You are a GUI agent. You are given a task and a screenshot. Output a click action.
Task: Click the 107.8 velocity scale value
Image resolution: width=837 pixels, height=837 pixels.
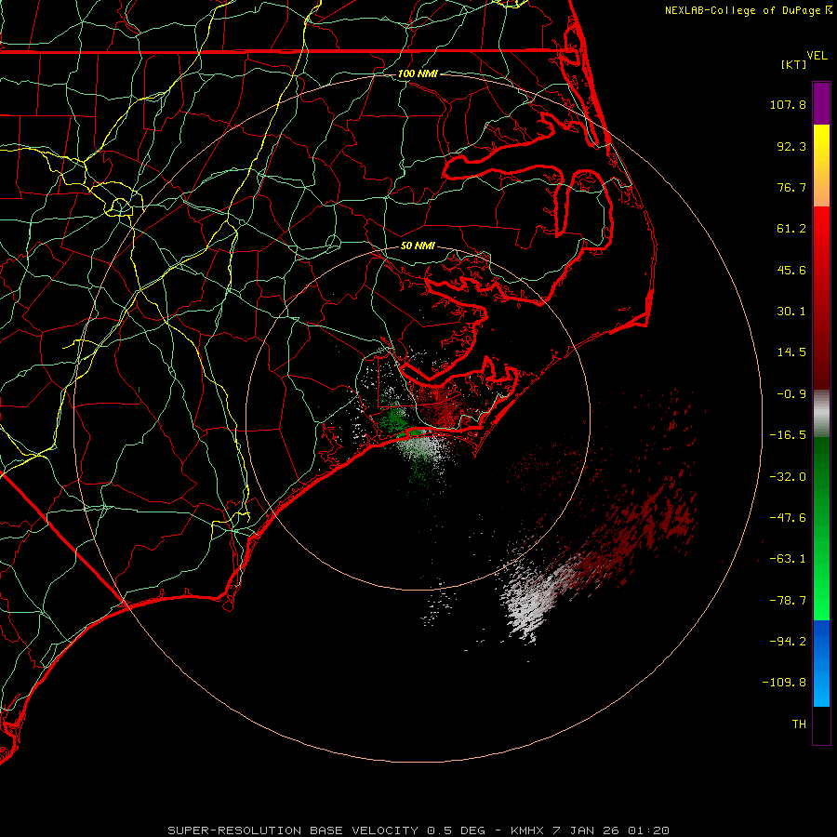coord(788,104)
